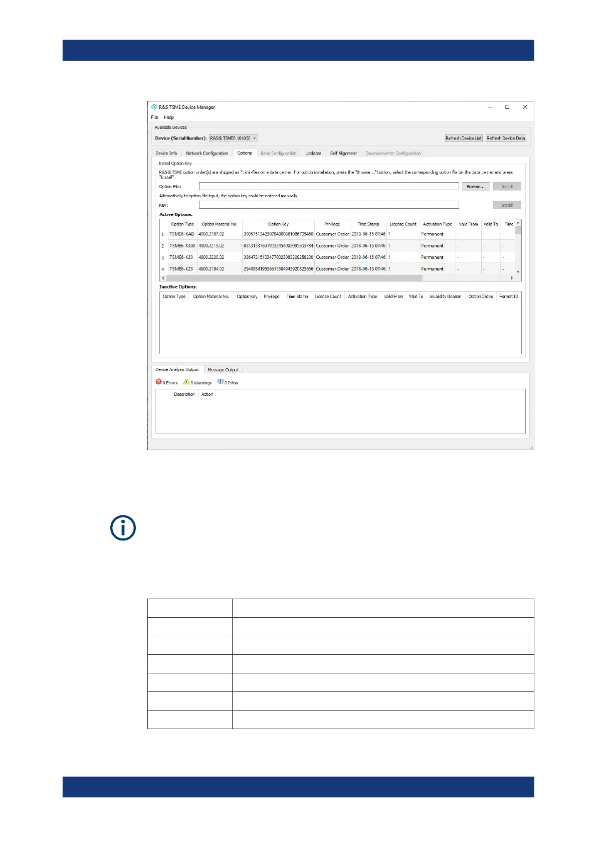Click the red Errors icon
This screenshot has width=597, height=845.
158,382
